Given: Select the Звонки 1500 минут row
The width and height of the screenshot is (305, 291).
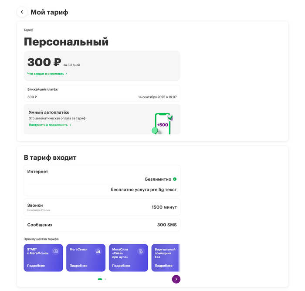Looking at the screenshot, I should pyautogui.click(x=102, y=207).
